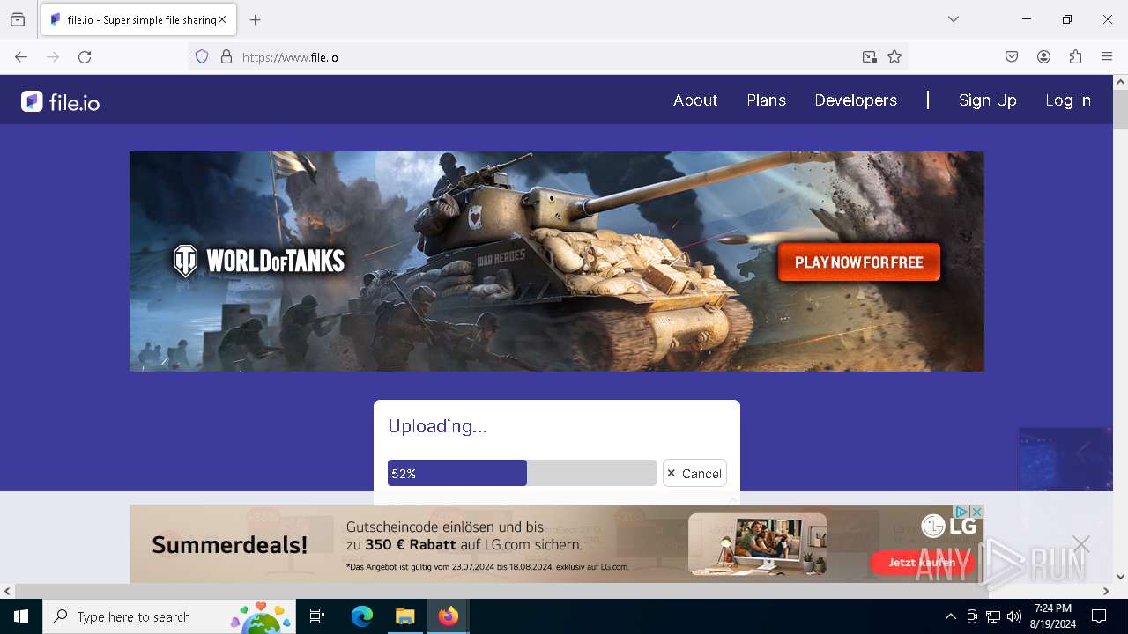Click the horizontal scrollbar left arrow
Screen dimensions: 1128x634
pyautogui.click(x=7, y=592)
